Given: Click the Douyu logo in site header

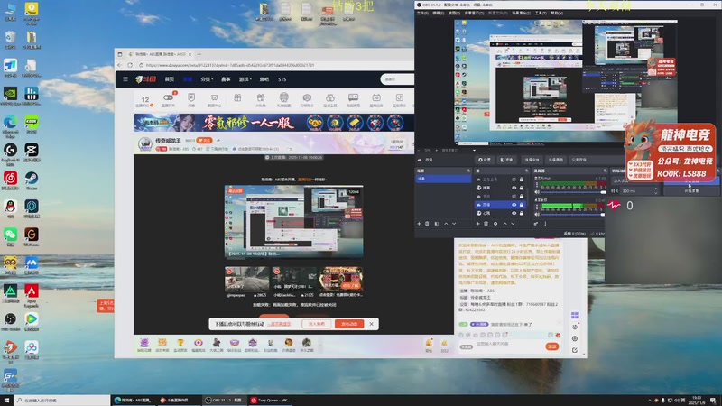Looking at the screenshot, I should point(146,79).
